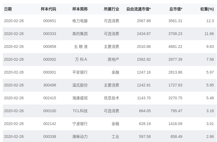Click total market cap 1416.09
The width and height of the screenshot is (217, 142).
coord(175,123)
